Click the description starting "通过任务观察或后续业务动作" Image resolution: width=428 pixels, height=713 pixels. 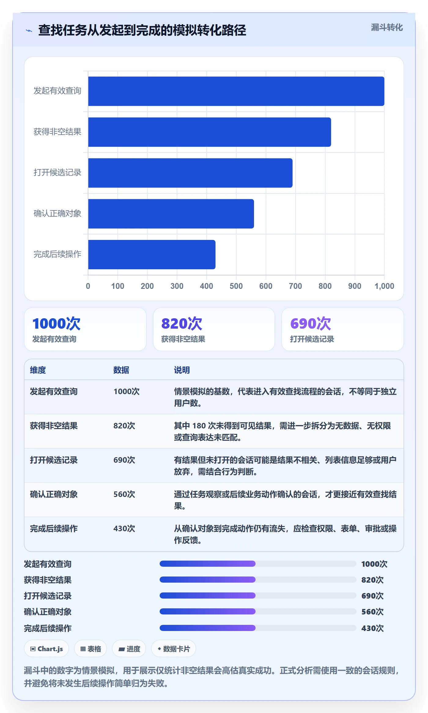pos(285,500)
